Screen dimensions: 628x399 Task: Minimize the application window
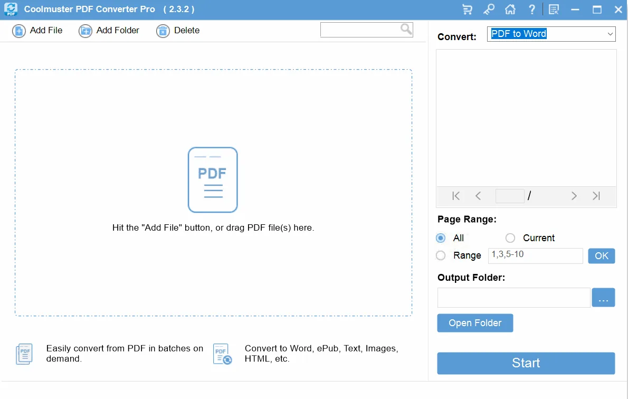pos(575,9)
